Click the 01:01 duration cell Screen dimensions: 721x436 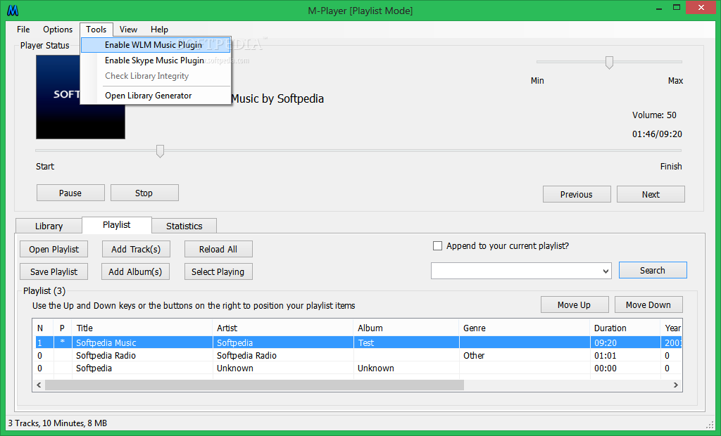(625, 356)
